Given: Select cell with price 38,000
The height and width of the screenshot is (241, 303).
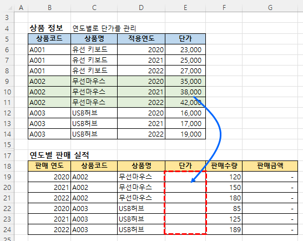Looking at the screenshot, I should (185, 92).
